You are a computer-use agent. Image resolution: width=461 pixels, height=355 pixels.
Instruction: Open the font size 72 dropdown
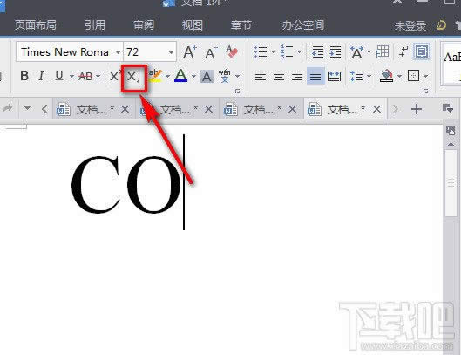[x=171, y=52]
